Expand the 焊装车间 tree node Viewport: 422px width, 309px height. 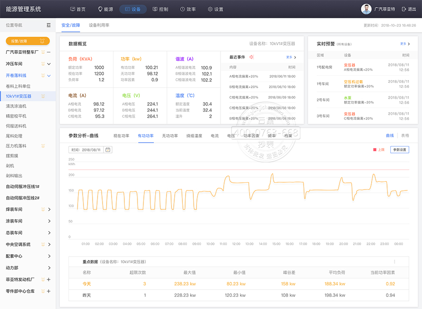[49, 209]
